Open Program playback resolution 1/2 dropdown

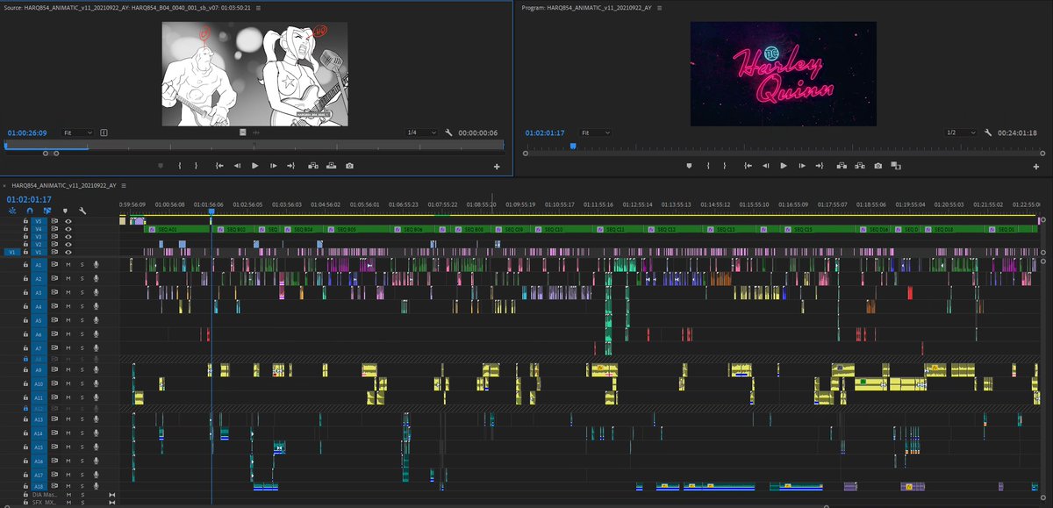[962, 132]
